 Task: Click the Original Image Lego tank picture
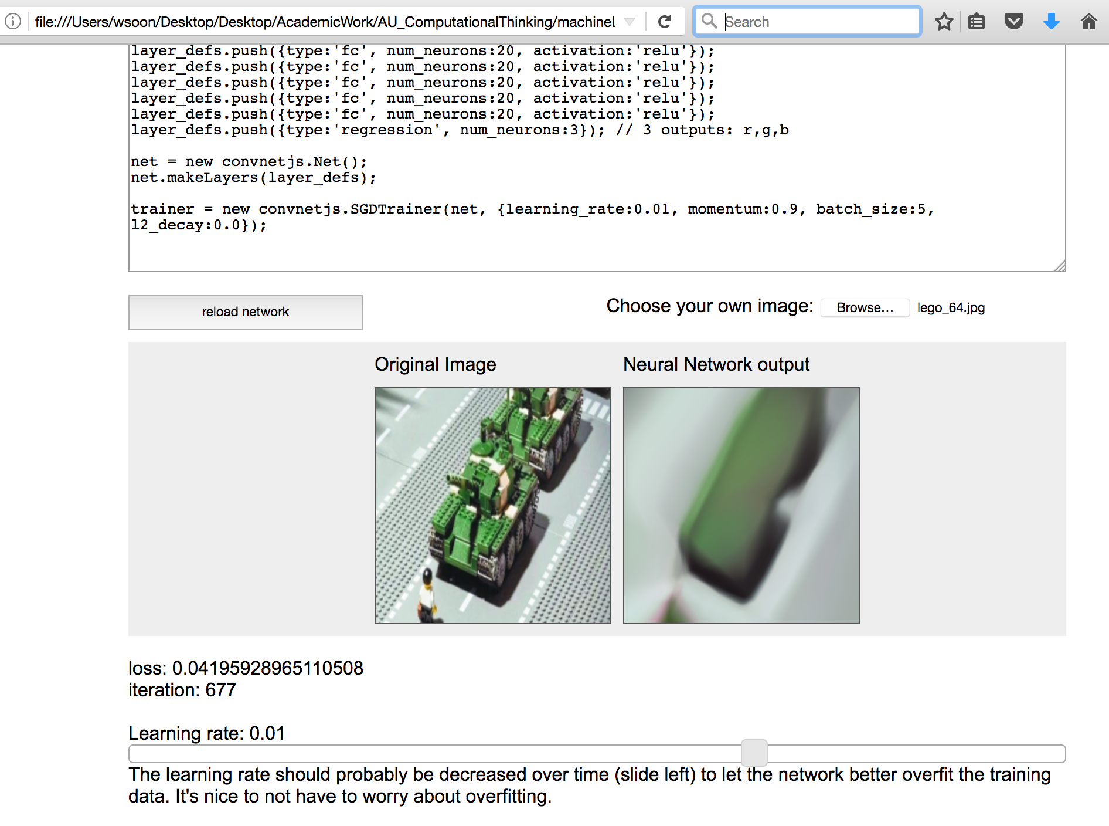pyautogui.click(x=492, y=505)
